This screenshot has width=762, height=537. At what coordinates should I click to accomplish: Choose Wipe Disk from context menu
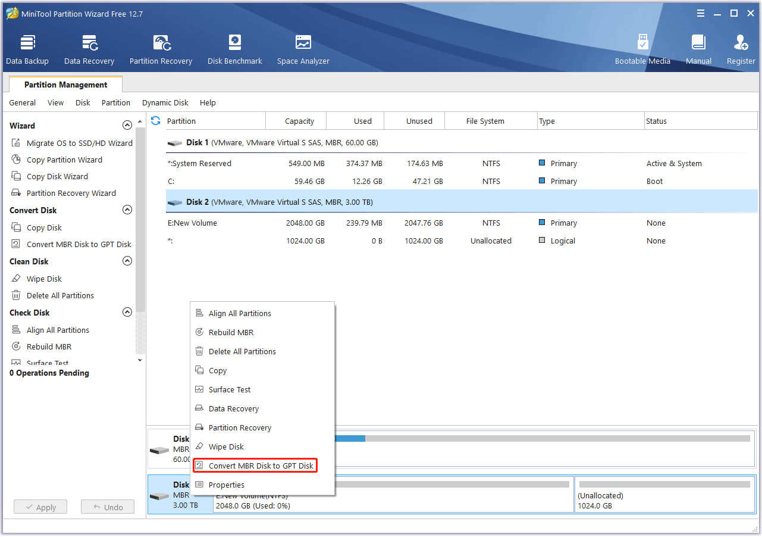pos(262,447)
